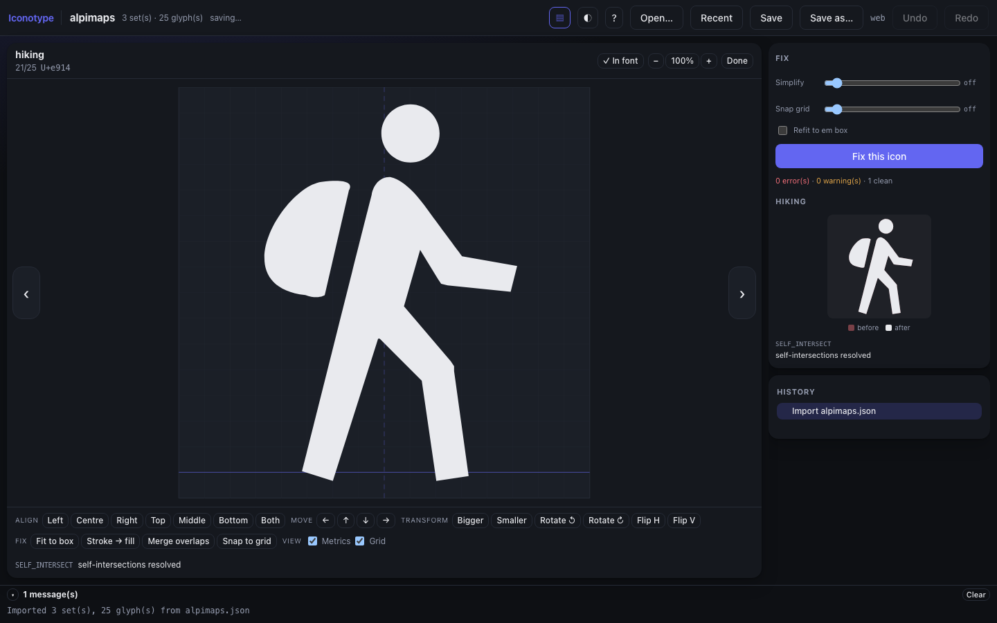This screenshot has height=623, width=997.
Task: Align glyph Left
Action: click(x=55, y=521)
